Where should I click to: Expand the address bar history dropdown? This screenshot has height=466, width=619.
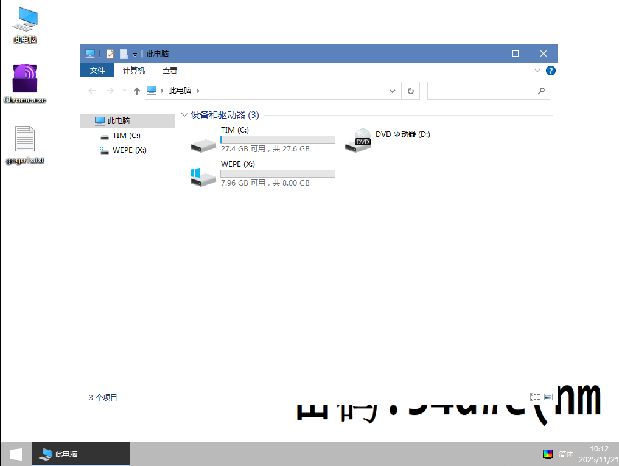(x=393, y=91)
